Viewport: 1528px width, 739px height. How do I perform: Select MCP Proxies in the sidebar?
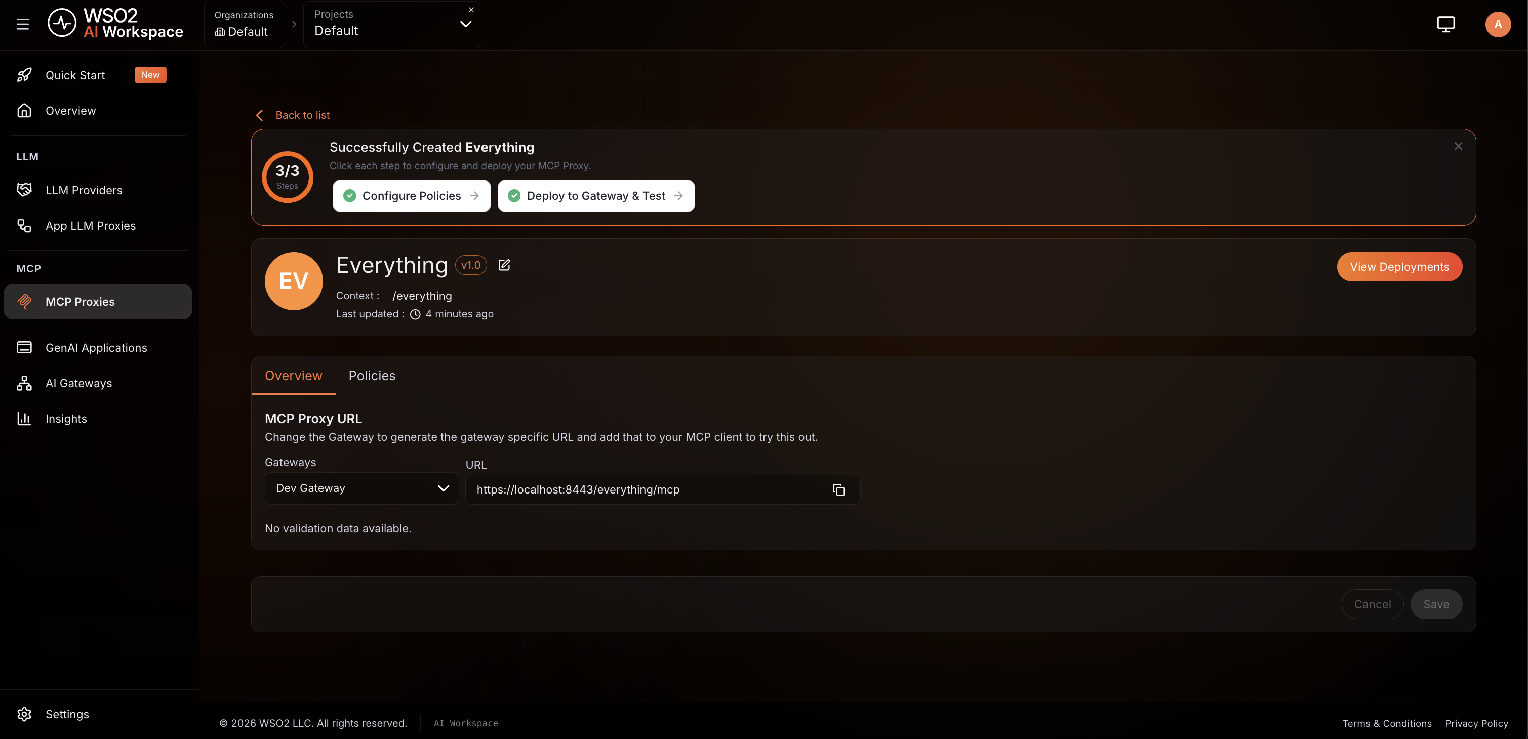pos(98,302)
